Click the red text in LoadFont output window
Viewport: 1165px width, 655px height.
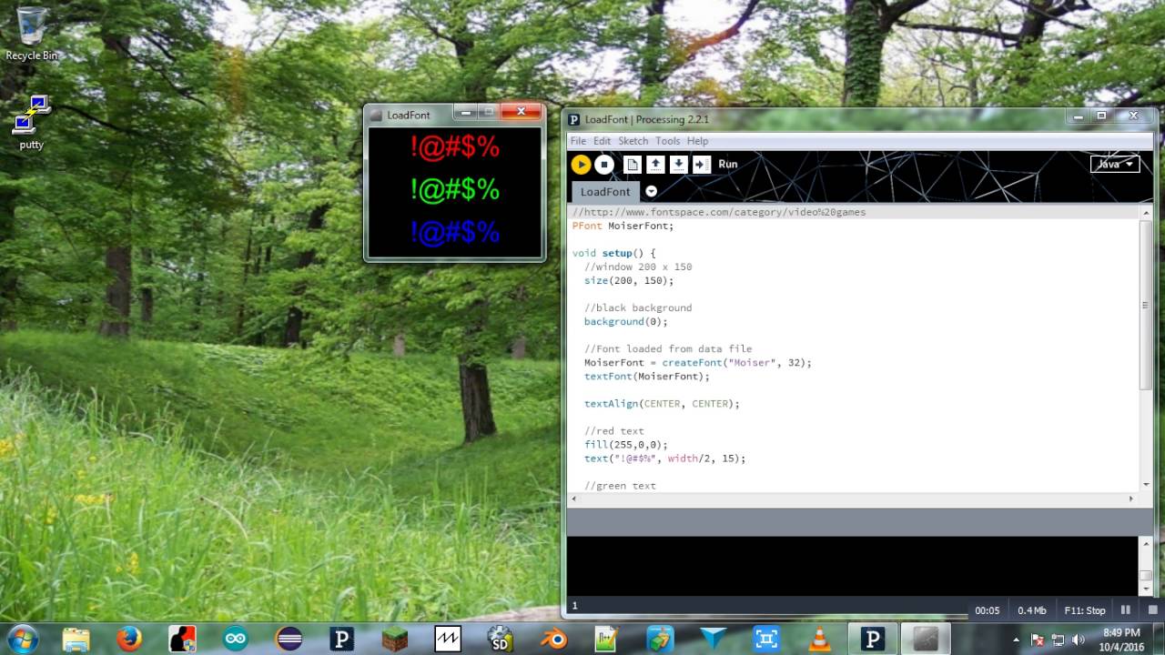[455, 146]
